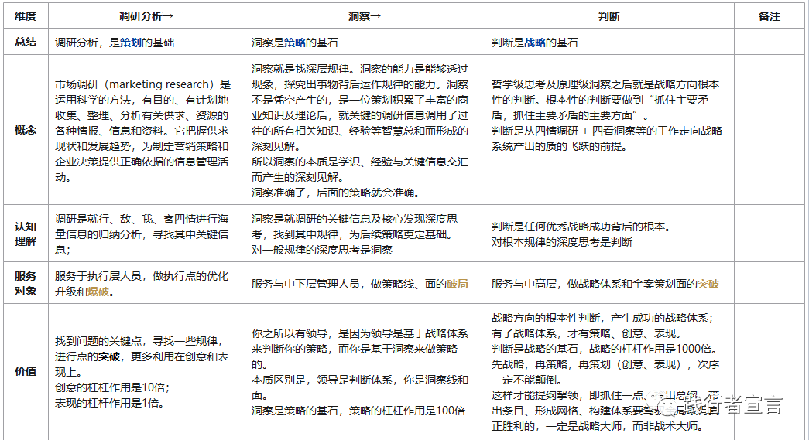Click the orange "爆破" highlighted word

click(98, 292)
